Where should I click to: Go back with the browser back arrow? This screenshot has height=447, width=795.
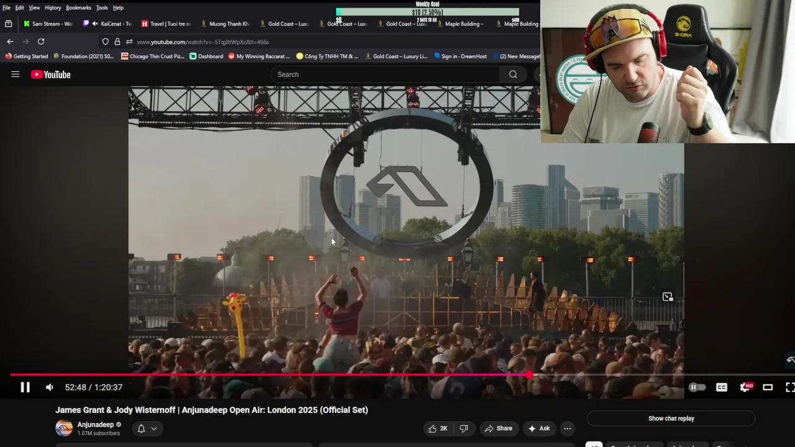tap(10, 42)
